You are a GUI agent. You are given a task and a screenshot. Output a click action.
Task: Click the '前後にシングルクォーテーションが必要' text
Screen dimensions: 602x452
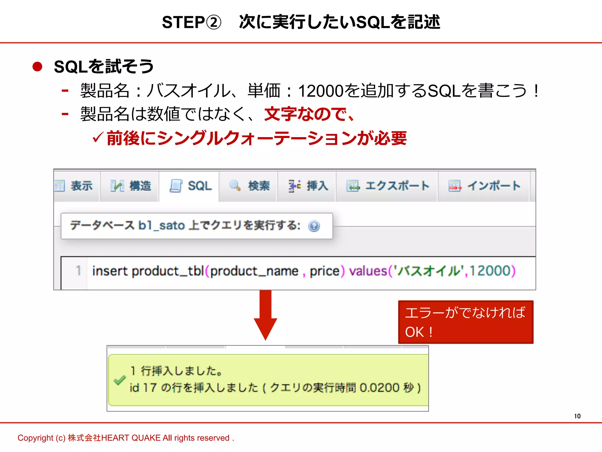pos(257,138)
